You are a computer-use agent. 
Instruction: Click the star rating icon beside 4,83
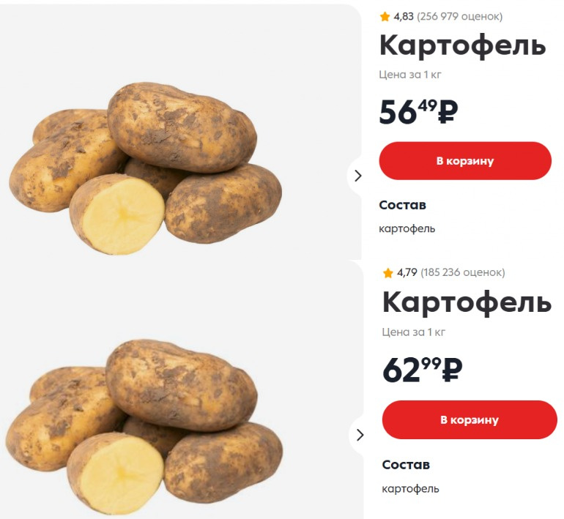pos(385,17)
